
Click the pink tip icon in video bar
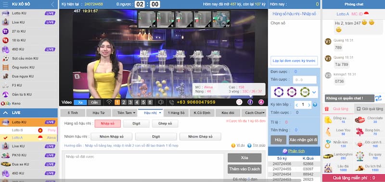pos(261,102)
